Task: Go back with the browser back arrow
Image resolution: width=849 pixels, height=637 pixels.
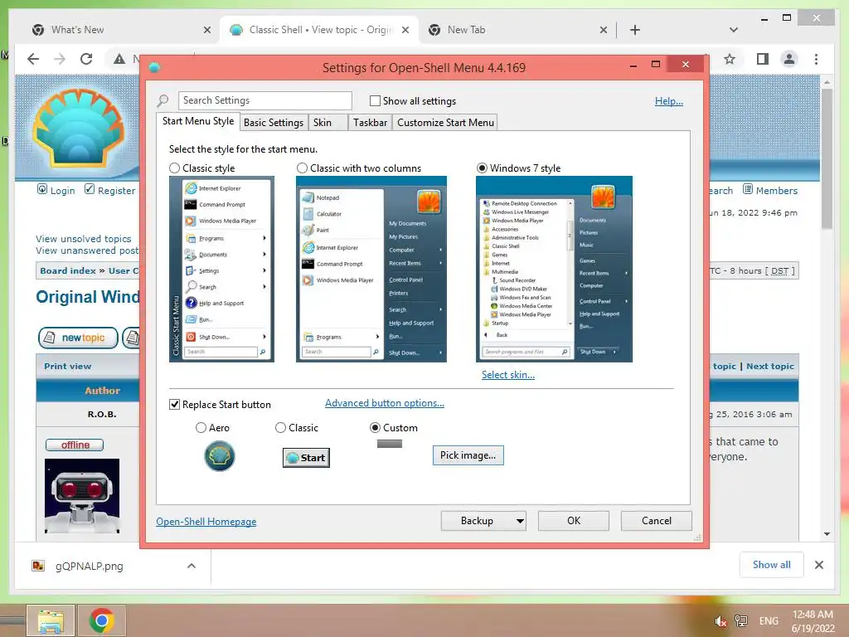Action: [33, 59]
